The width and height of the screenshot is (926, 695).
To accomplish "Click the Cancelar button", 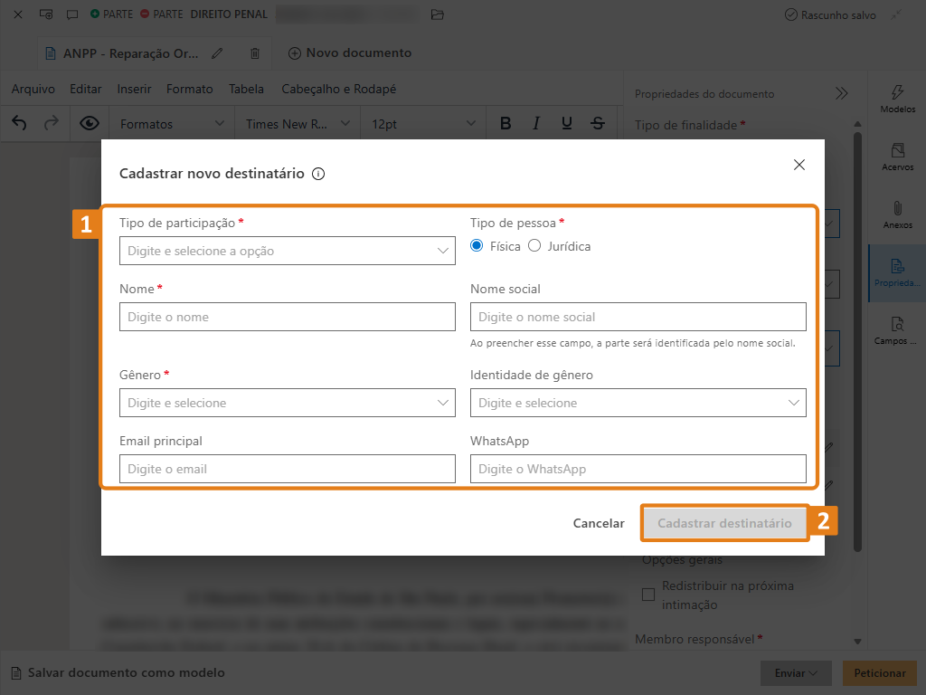I will click(599, 523).
